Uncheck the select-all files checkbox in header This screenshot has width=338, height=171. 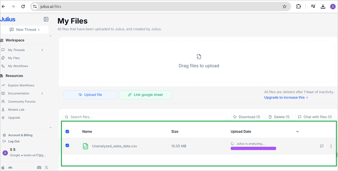[68, 132]
